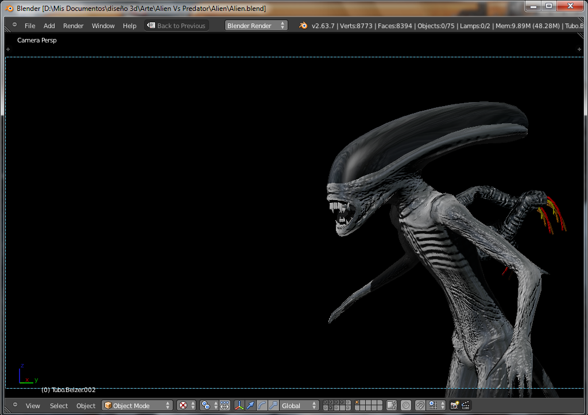Click the lock camera and layers icon
The image size is (588, 415).
click(x=392, y=406)
